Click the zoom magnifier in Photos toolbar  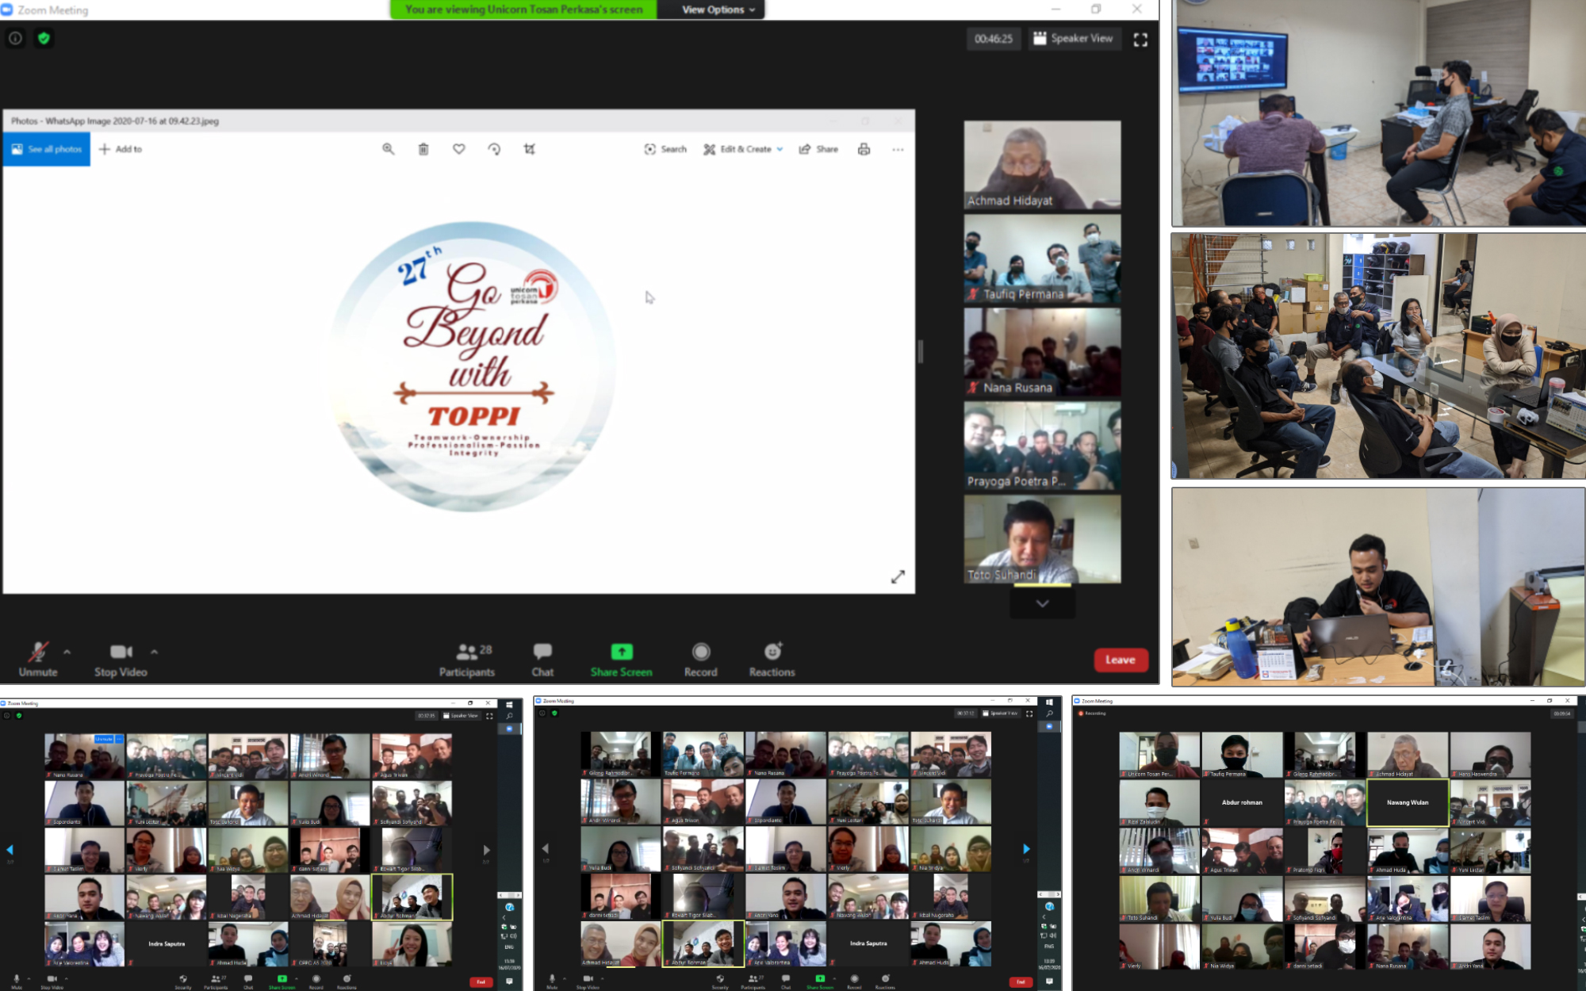[388, 149]
